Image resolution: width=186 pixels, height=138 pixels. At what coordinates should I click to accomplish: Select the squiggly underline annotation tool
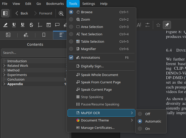click(23, 25)
